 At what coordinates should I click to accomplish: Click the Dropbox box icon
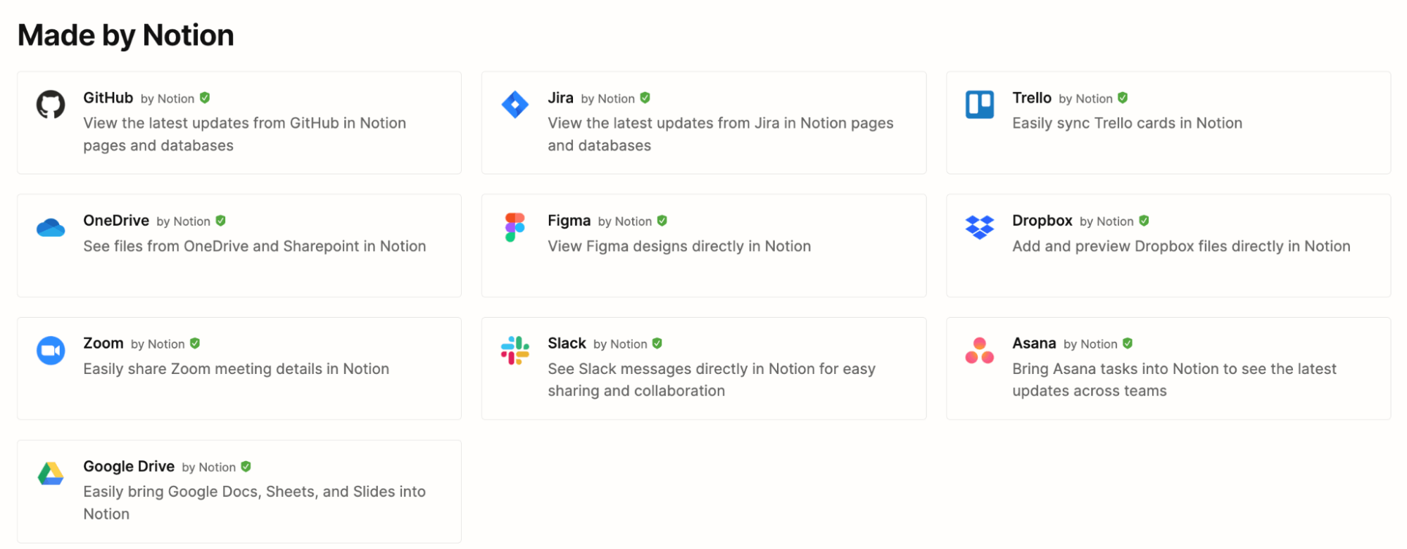(x=979, y=227)
